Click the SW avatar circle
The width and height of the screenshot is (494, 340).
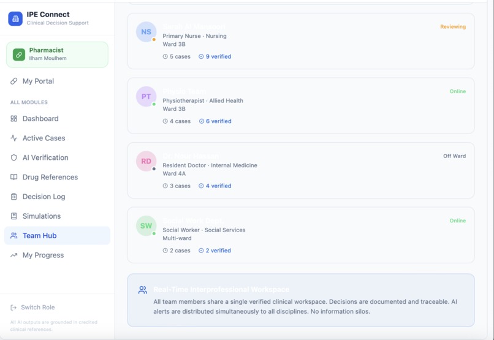tap(146, 225)
